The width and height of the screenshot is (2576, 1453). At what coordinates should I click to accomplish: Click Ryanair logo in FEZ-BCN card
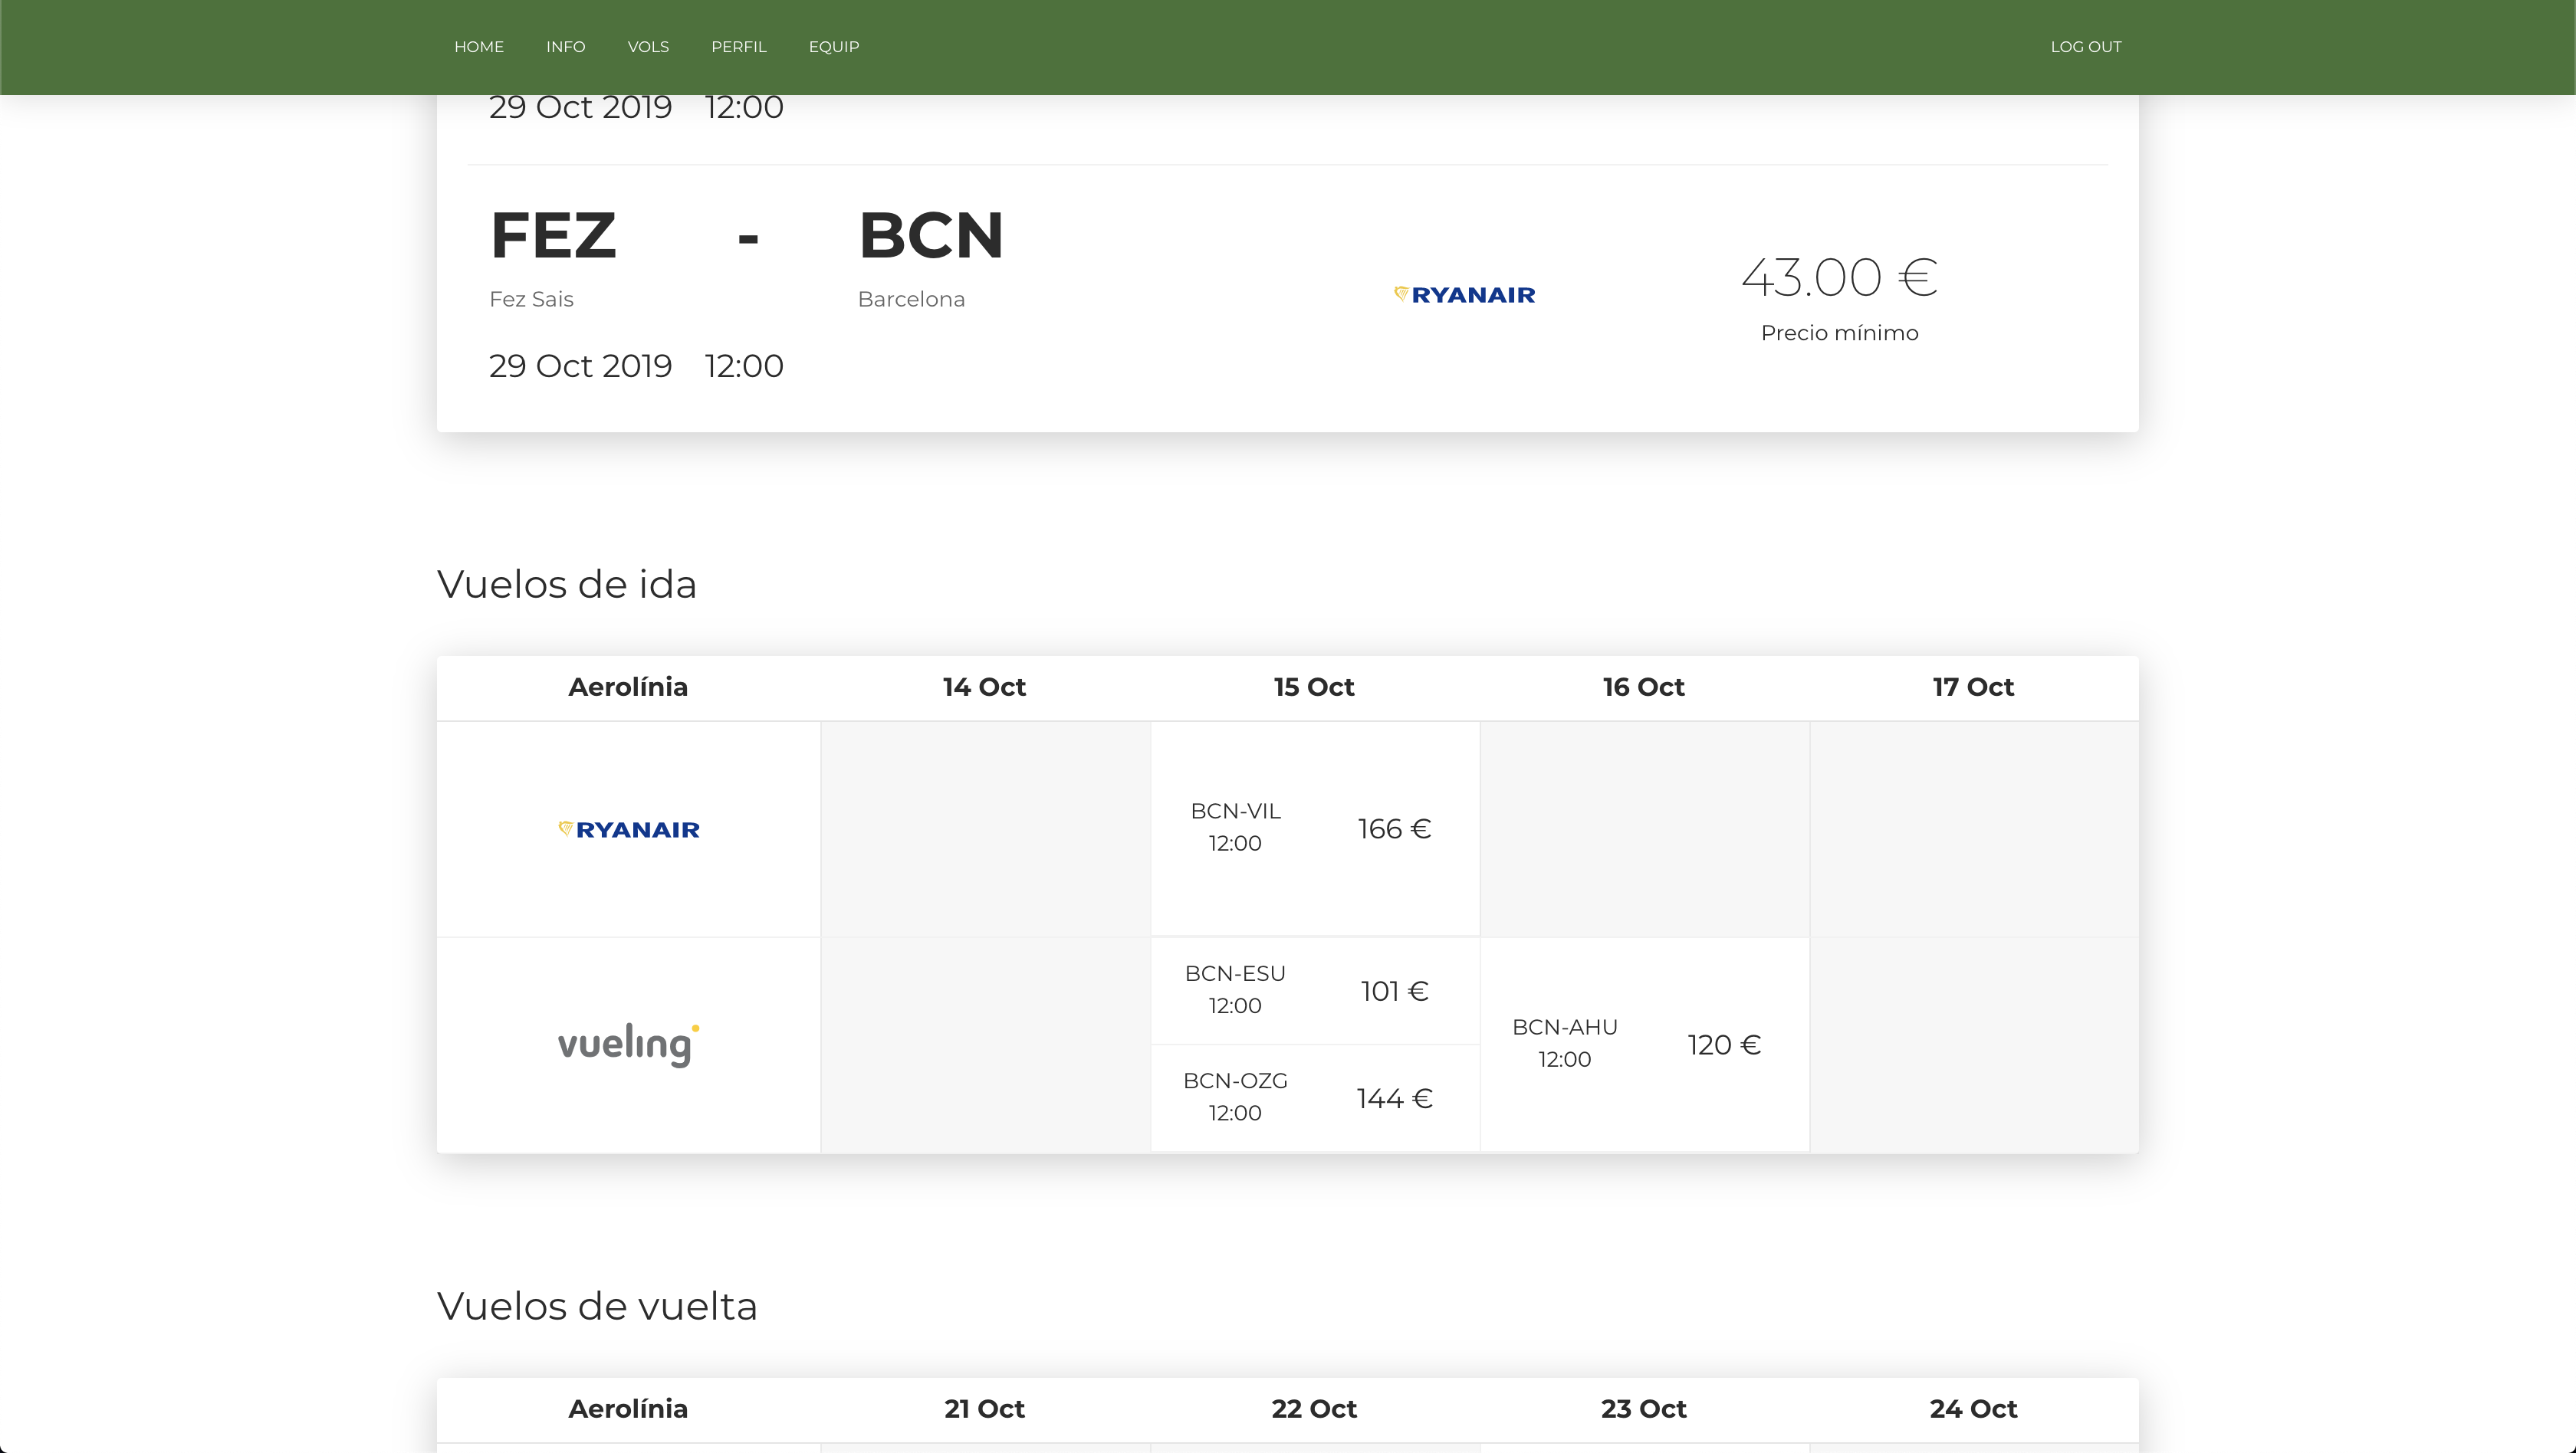click(x=1464, y=295)
